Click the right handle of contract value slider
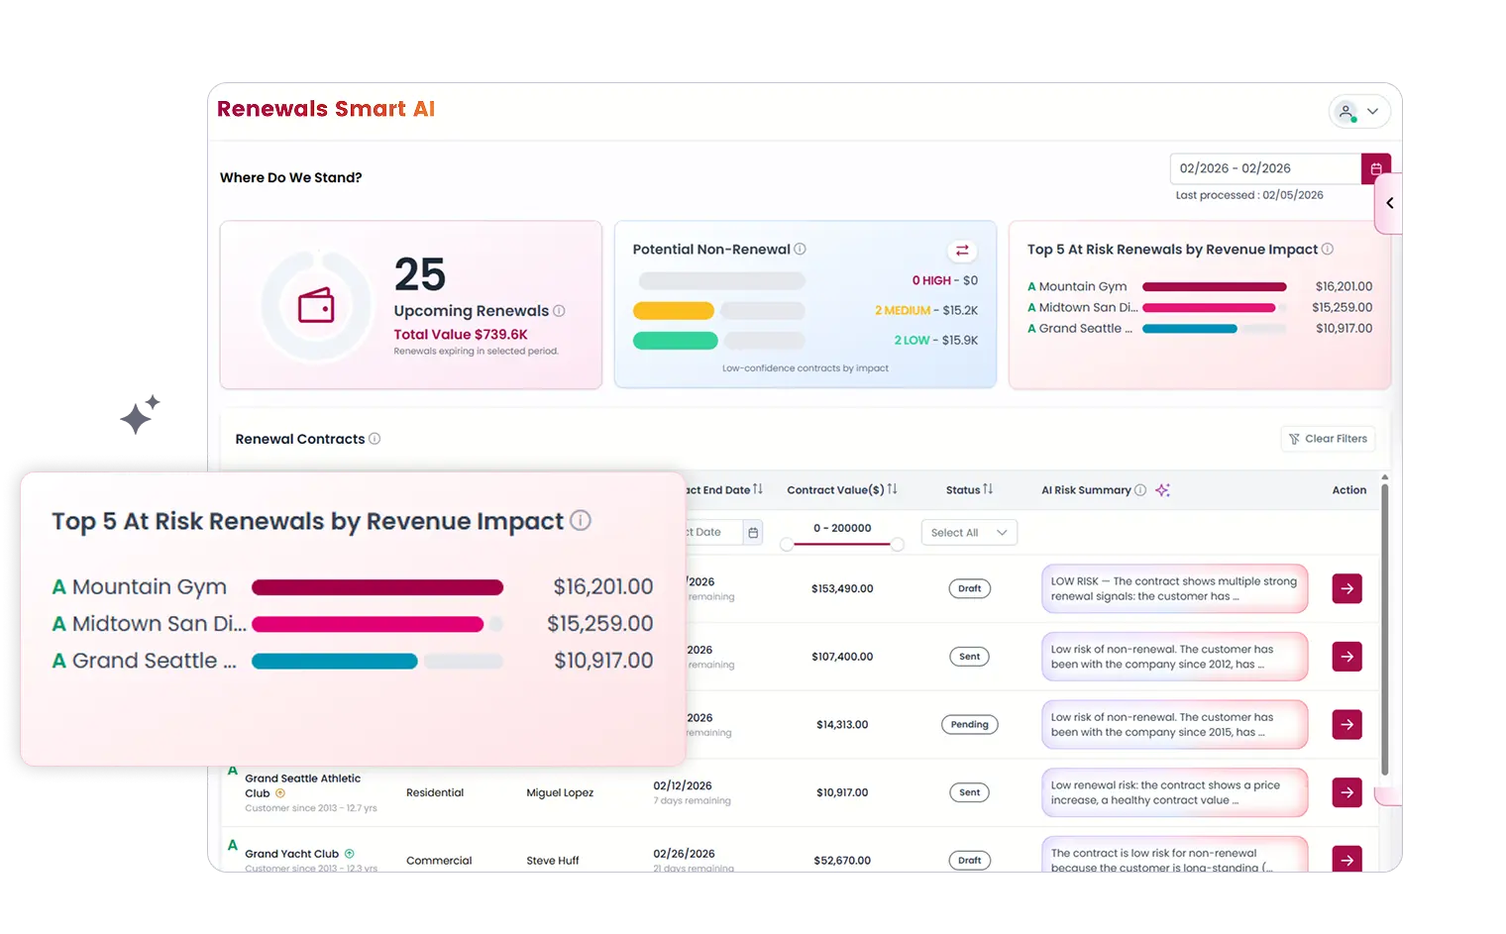This screenshot has width=1506, height=934. coord(897,545)
